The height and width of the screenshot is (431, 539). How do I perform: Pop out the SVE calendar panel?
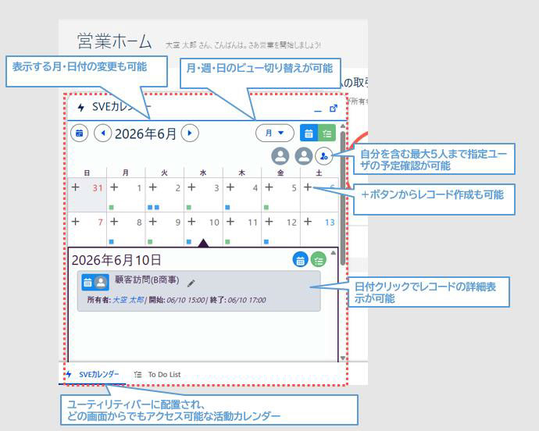[x=333, y=109]
